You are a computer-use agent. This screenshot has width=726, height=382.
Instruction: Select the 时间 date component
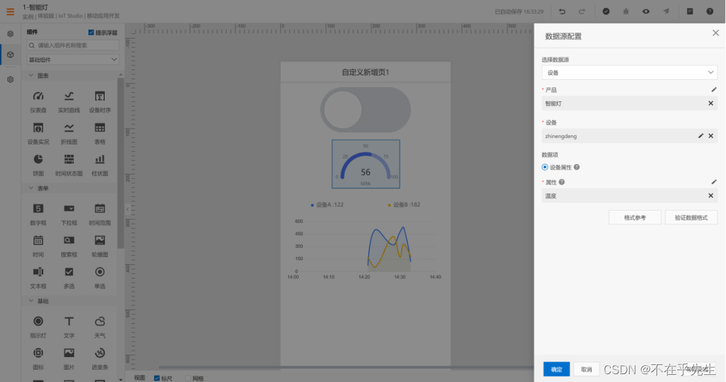click(38, 246)
